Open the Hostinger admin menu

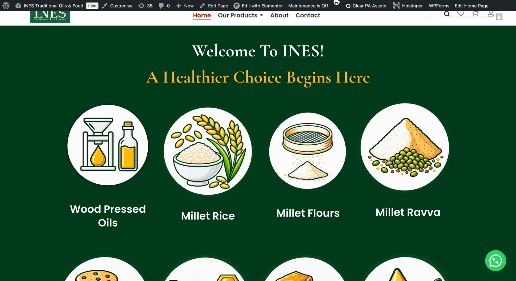408,6
